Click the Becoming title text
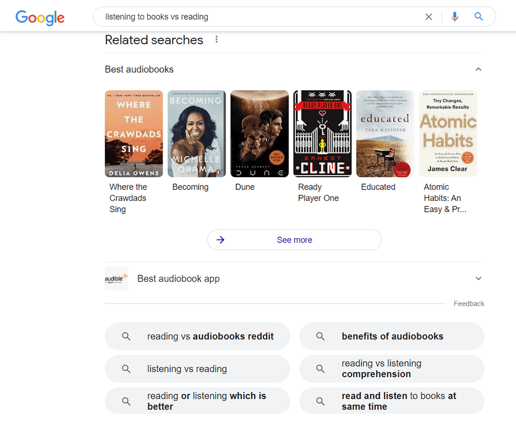 (190, 187)
